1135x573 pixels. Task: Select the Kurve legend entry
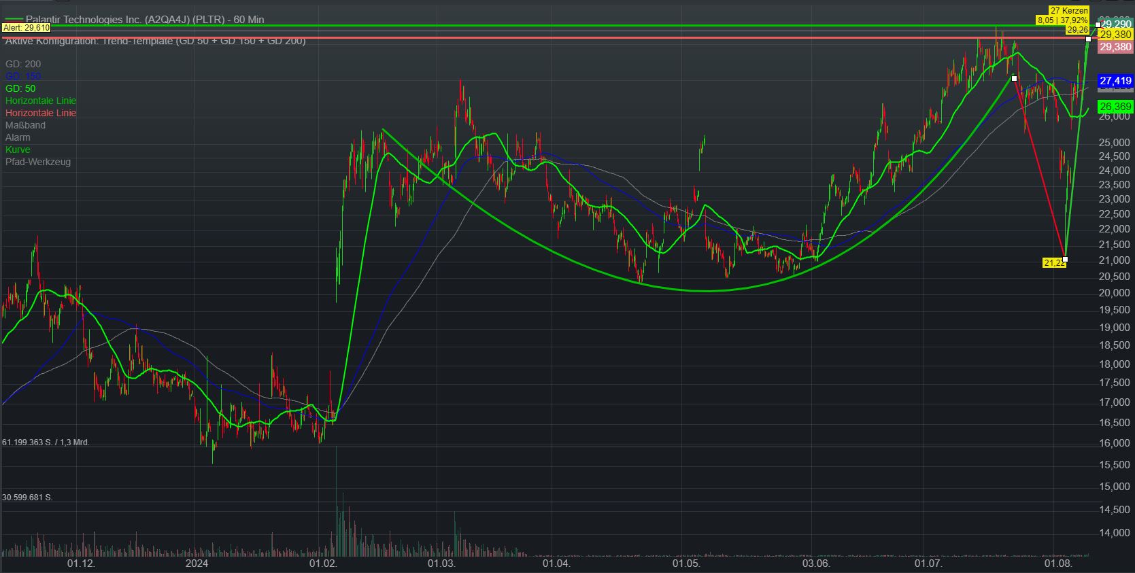(x=18, y=150)
